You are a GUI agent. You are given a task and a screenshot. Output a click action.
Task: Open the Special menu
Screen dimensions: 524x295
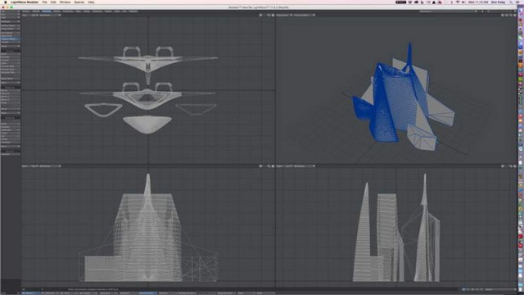tap(79, 2)
